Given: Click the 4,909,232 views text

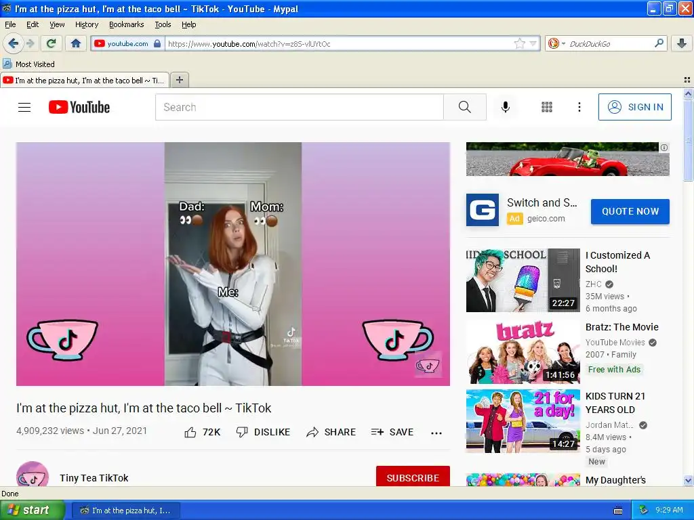Looking at the screenshot, I should click(50, 431).
